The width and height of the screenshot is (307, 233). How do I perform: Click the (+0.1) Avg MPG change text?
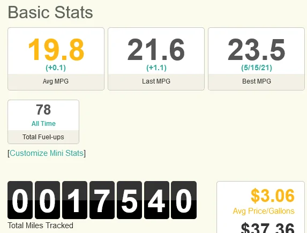click(56, 67)
